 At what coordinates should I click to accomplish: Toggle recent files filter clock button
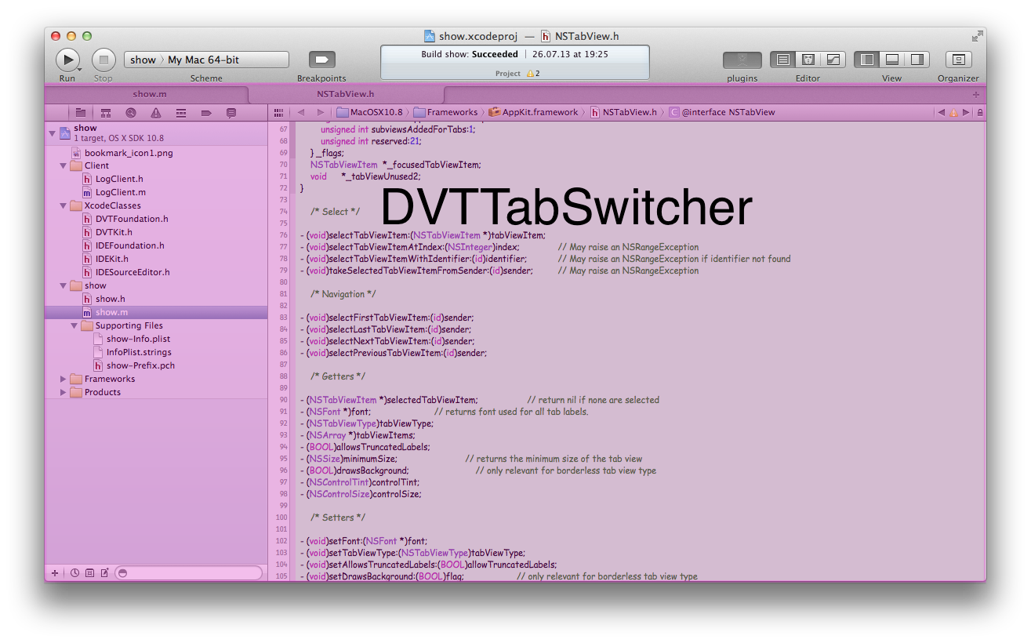(x=74, y=573)
